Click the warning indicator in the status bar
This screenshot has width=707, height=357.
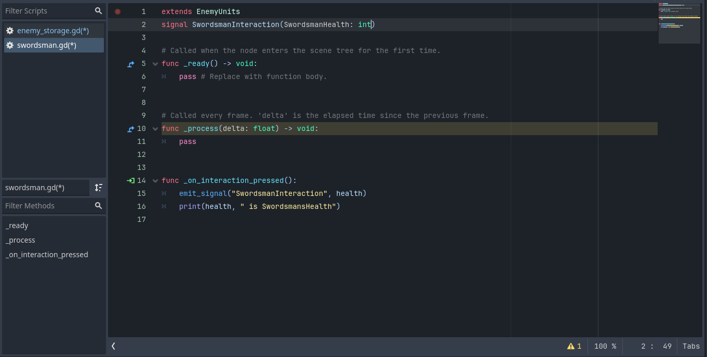coord(574,346)
